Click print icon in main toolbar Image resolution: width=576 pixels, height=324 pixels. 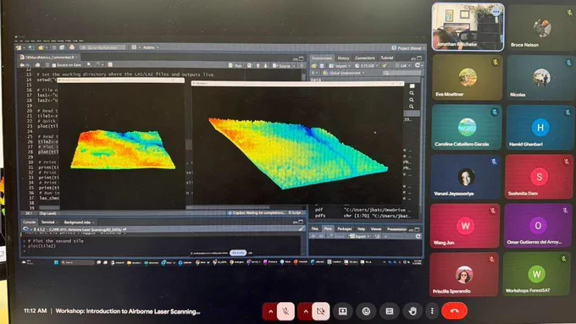point(72,47)
